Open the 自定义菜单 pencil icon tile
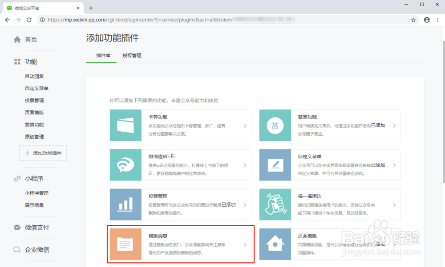Screen dimensions: 445x267 click(x=275, y=165)
